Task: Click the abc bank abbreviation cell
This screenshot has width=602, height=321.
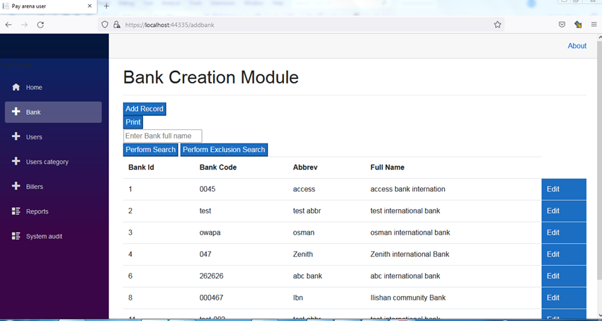Action: coord(307,276)
